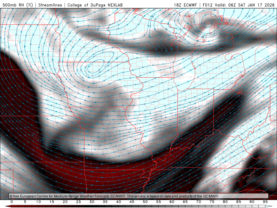This screenshot has height=208, width=277.
Task: Click the "500mb RH (%)" title text
Action: click(x=18, y=5)
